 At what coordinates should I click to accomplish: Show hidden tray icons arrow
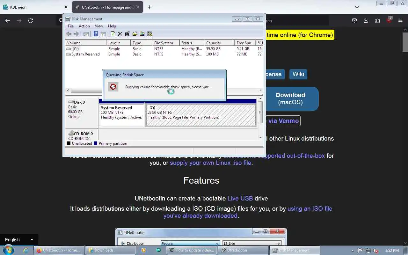coord(353,250)
